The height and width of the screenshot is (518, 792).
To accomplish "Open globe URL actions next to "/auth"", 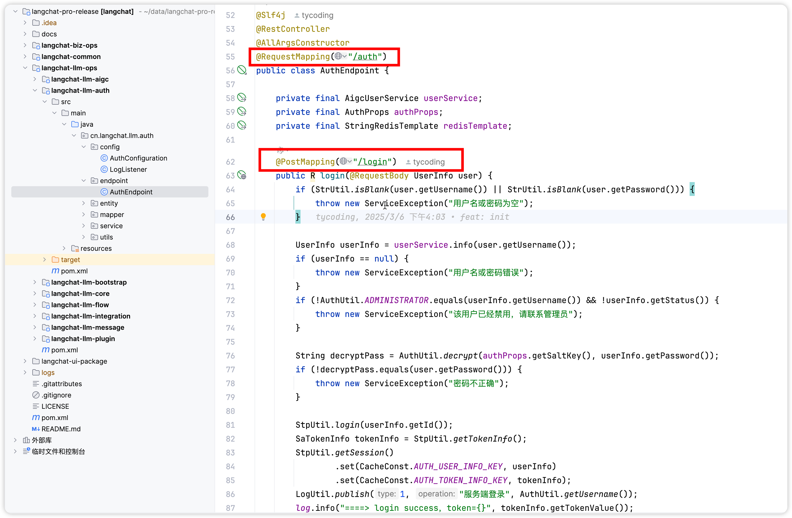I will (340, 56).
